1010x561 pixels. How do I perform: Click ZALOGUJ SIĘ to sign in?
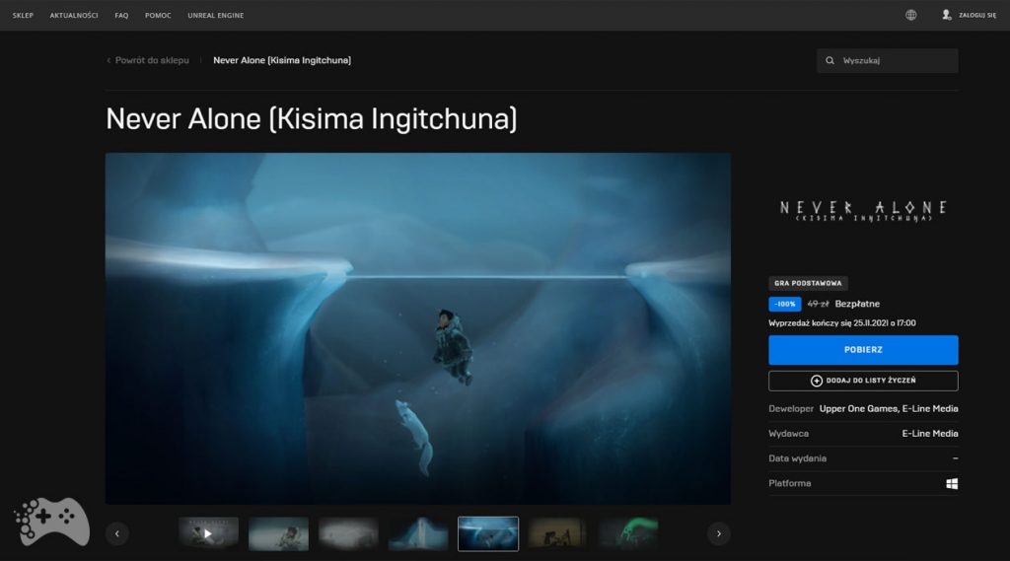(x=977, y=16)
